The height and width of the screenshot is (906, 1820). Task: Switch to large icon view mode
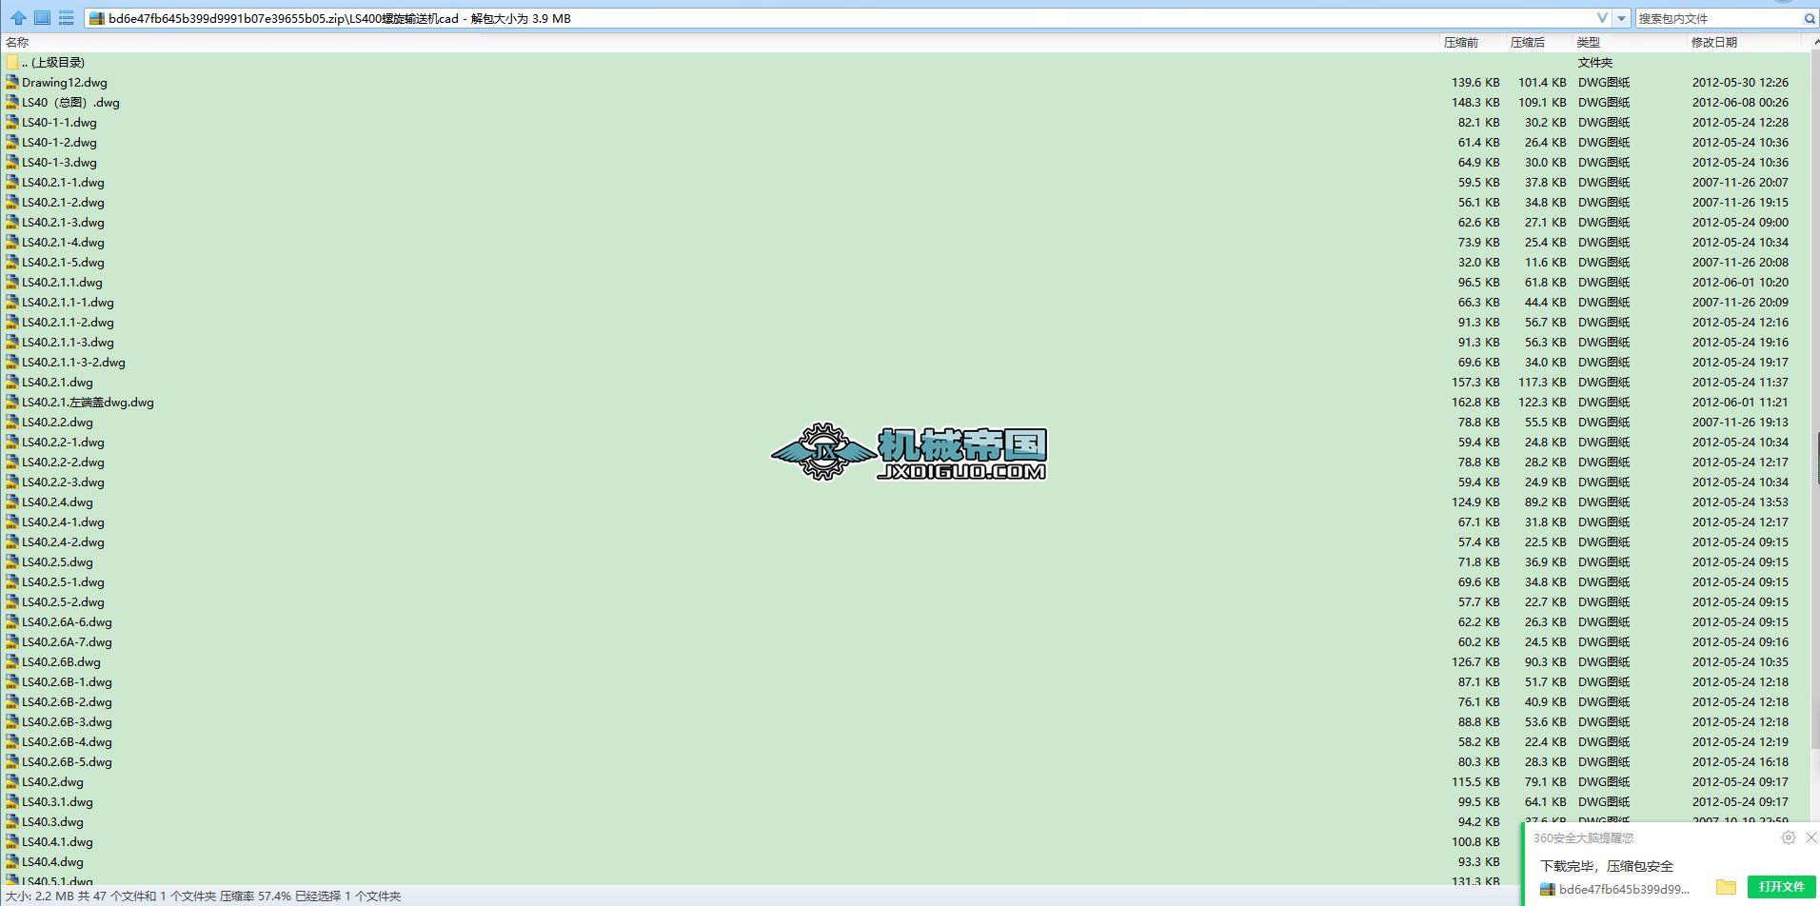coord(42,18)
